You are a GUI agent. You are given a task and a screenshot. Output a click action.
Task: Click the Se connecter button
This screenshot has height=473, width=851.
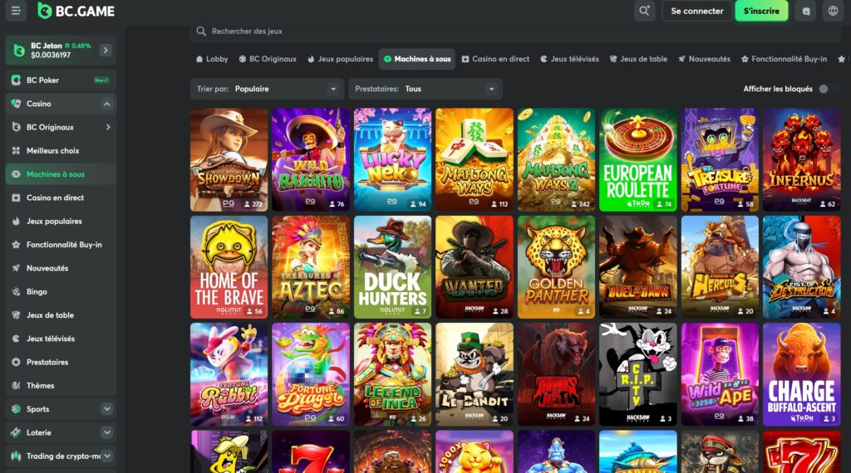pos(697,11)
